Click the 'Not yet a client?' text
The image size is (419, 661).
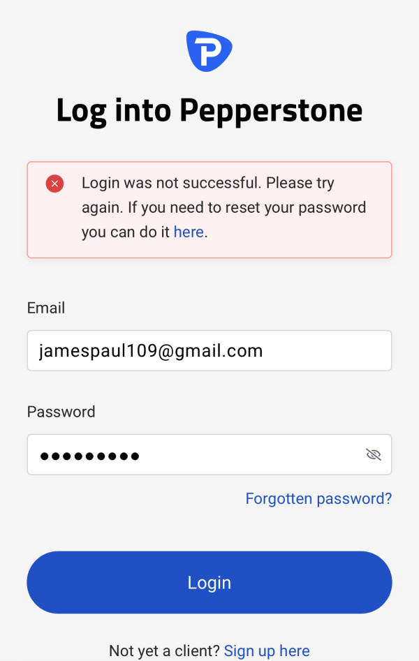click(165, 651)
